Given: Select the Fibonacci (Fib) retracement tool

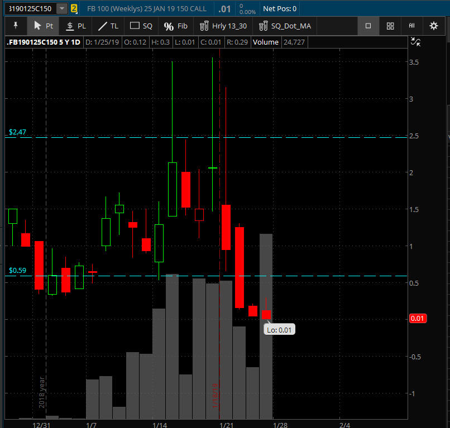Looking at the screenshot, I should pos(176,26).
